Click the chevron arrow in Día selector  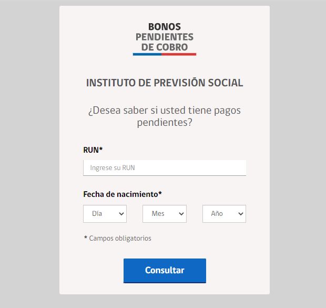coord(121,214)
